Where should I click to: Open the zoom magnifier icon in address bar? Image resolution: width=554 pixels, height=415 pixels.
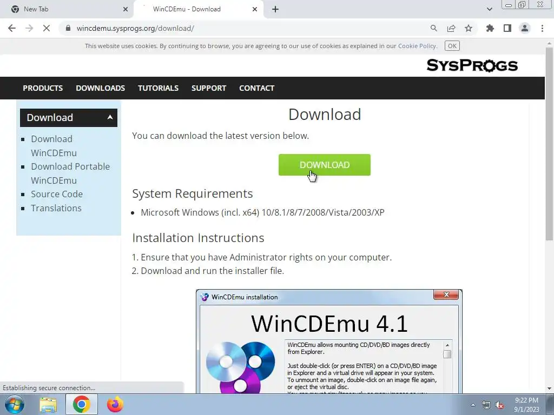tap(433, 28)
